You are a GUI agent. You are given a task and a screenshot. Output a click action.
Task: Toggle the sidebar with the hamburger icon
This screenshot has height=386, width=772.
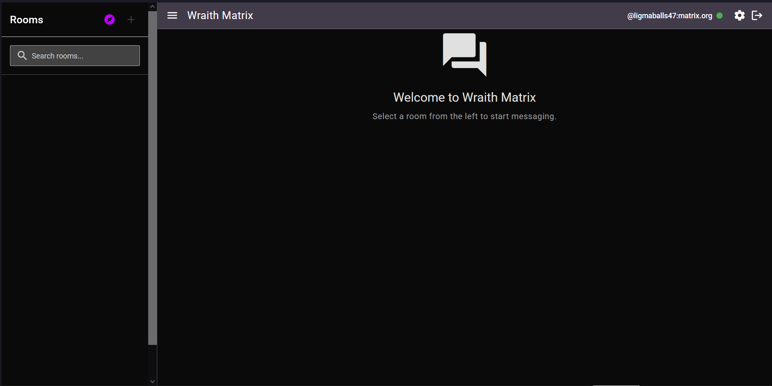172,15
